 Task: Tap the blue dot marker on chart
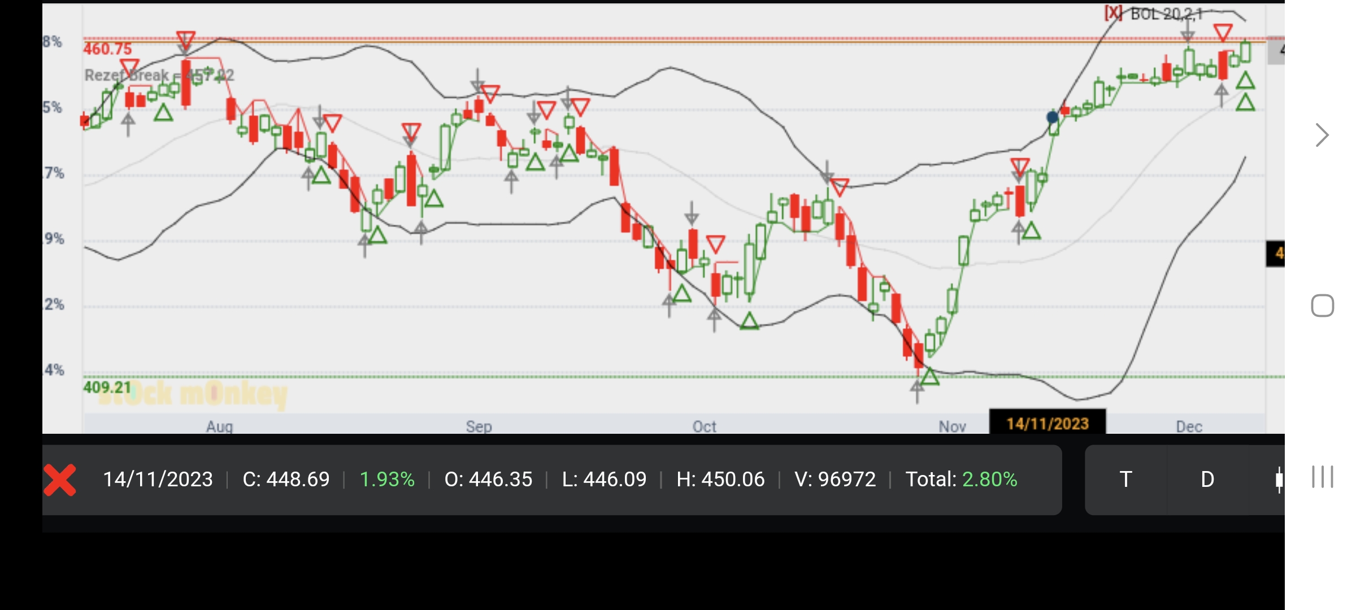coord(1052,117)
